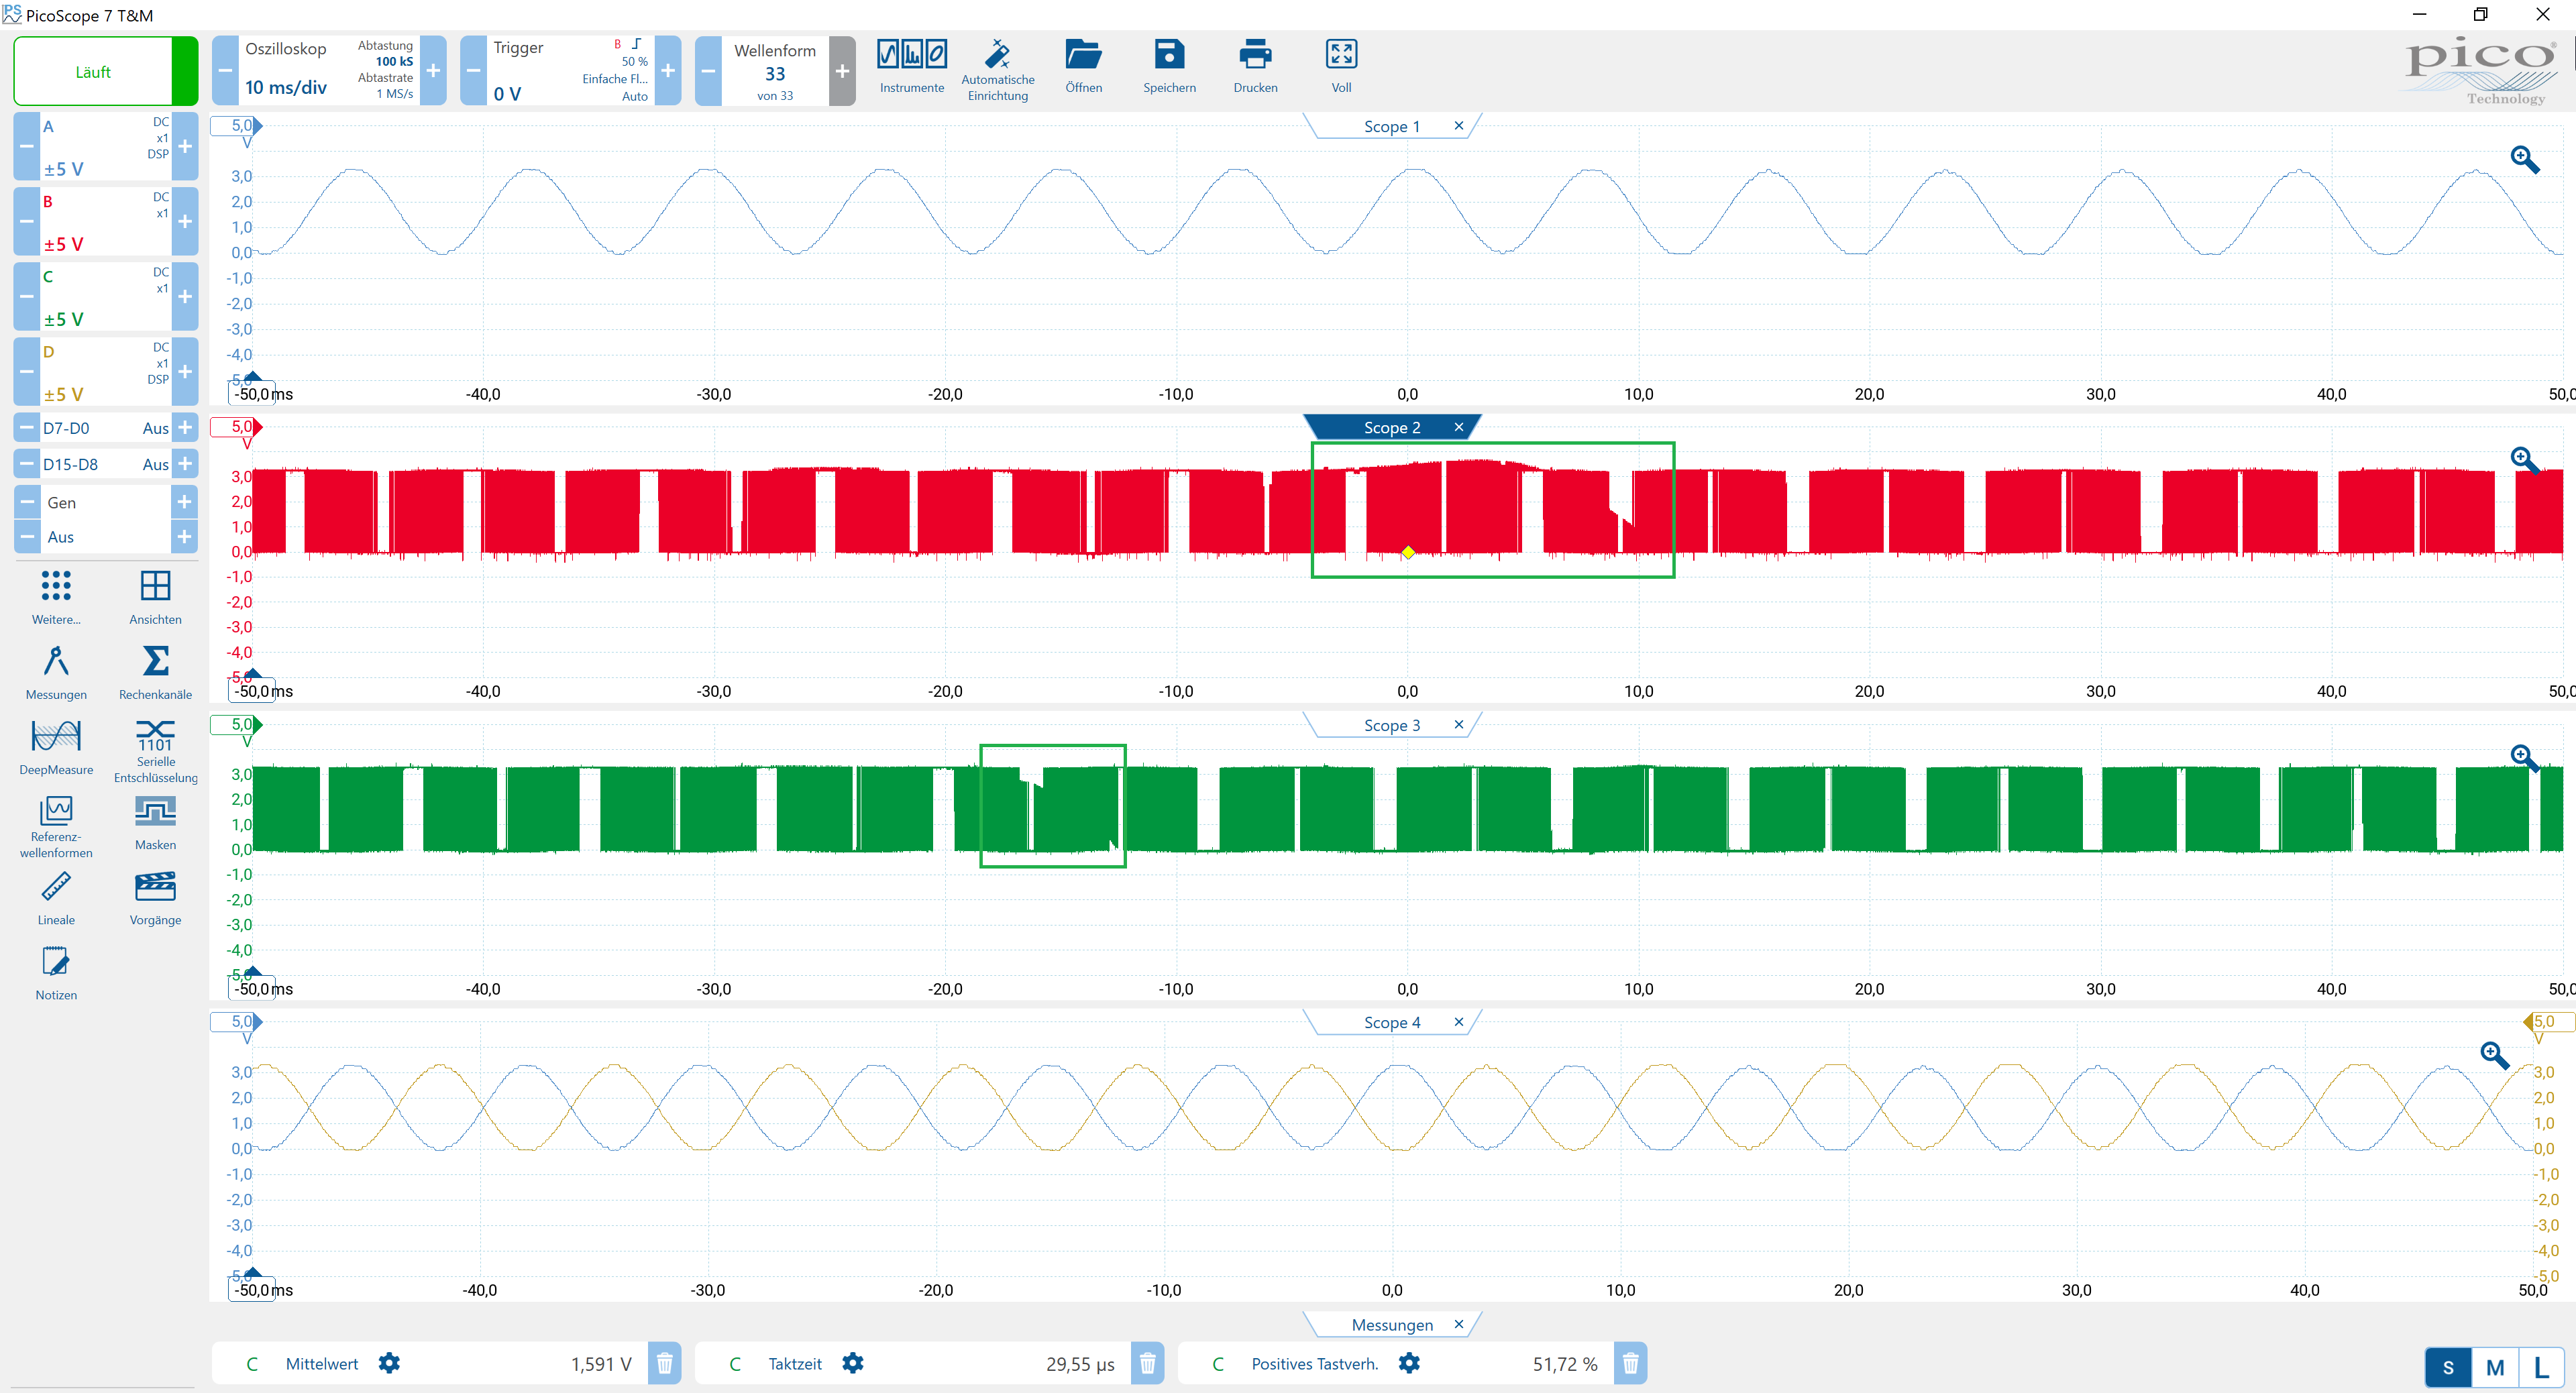This screenshot has width=2576, height=1393.
Task: Run Automatische Einrichtung auto setup
Action: (997, 70)
